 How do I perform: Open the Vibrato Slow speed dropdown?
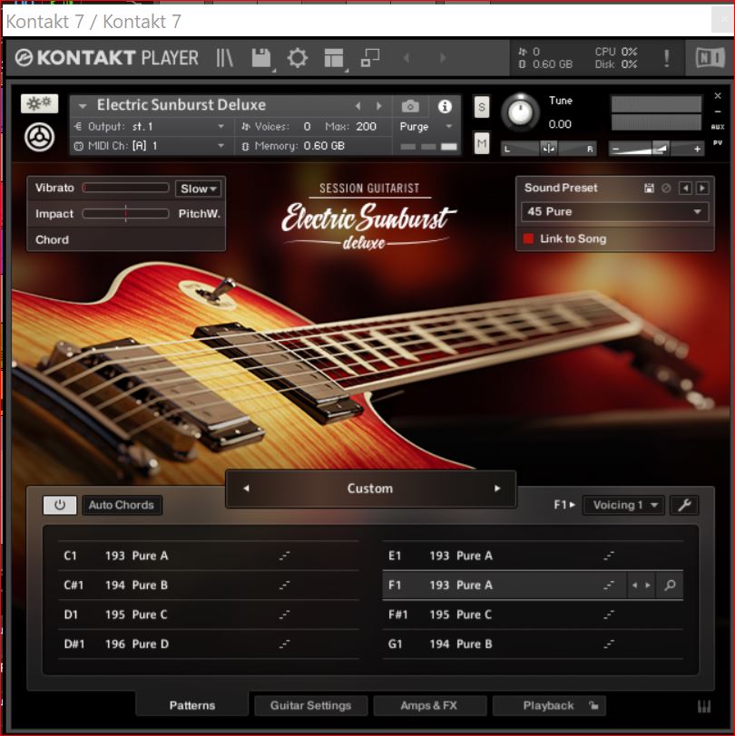(x=199, y=189)
